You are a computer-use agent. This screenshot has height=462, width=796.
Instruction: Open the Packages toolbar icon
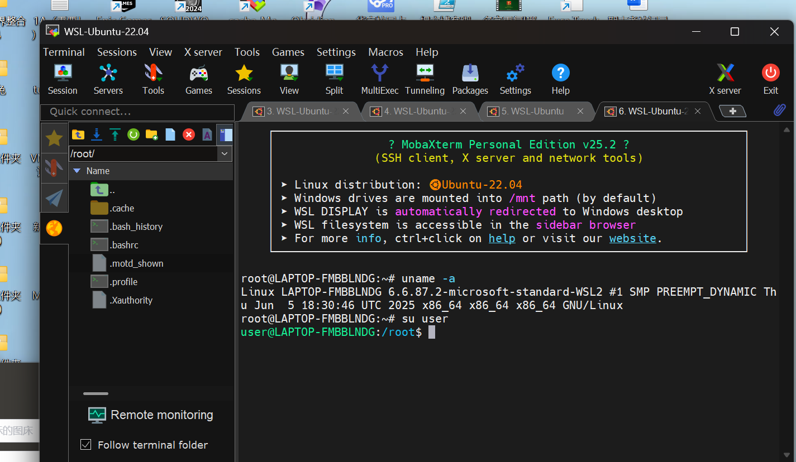click(470, 80)
